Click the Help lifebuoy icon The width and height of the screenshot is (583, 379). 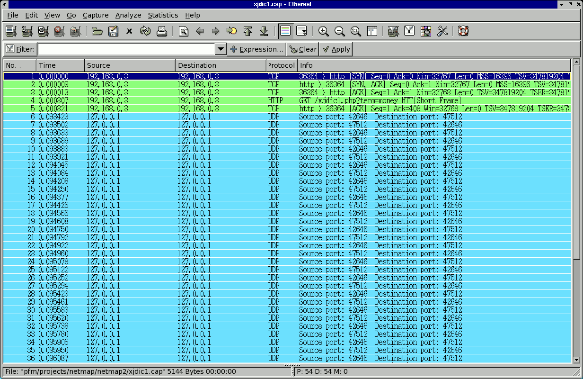click(x=463, y=31)
